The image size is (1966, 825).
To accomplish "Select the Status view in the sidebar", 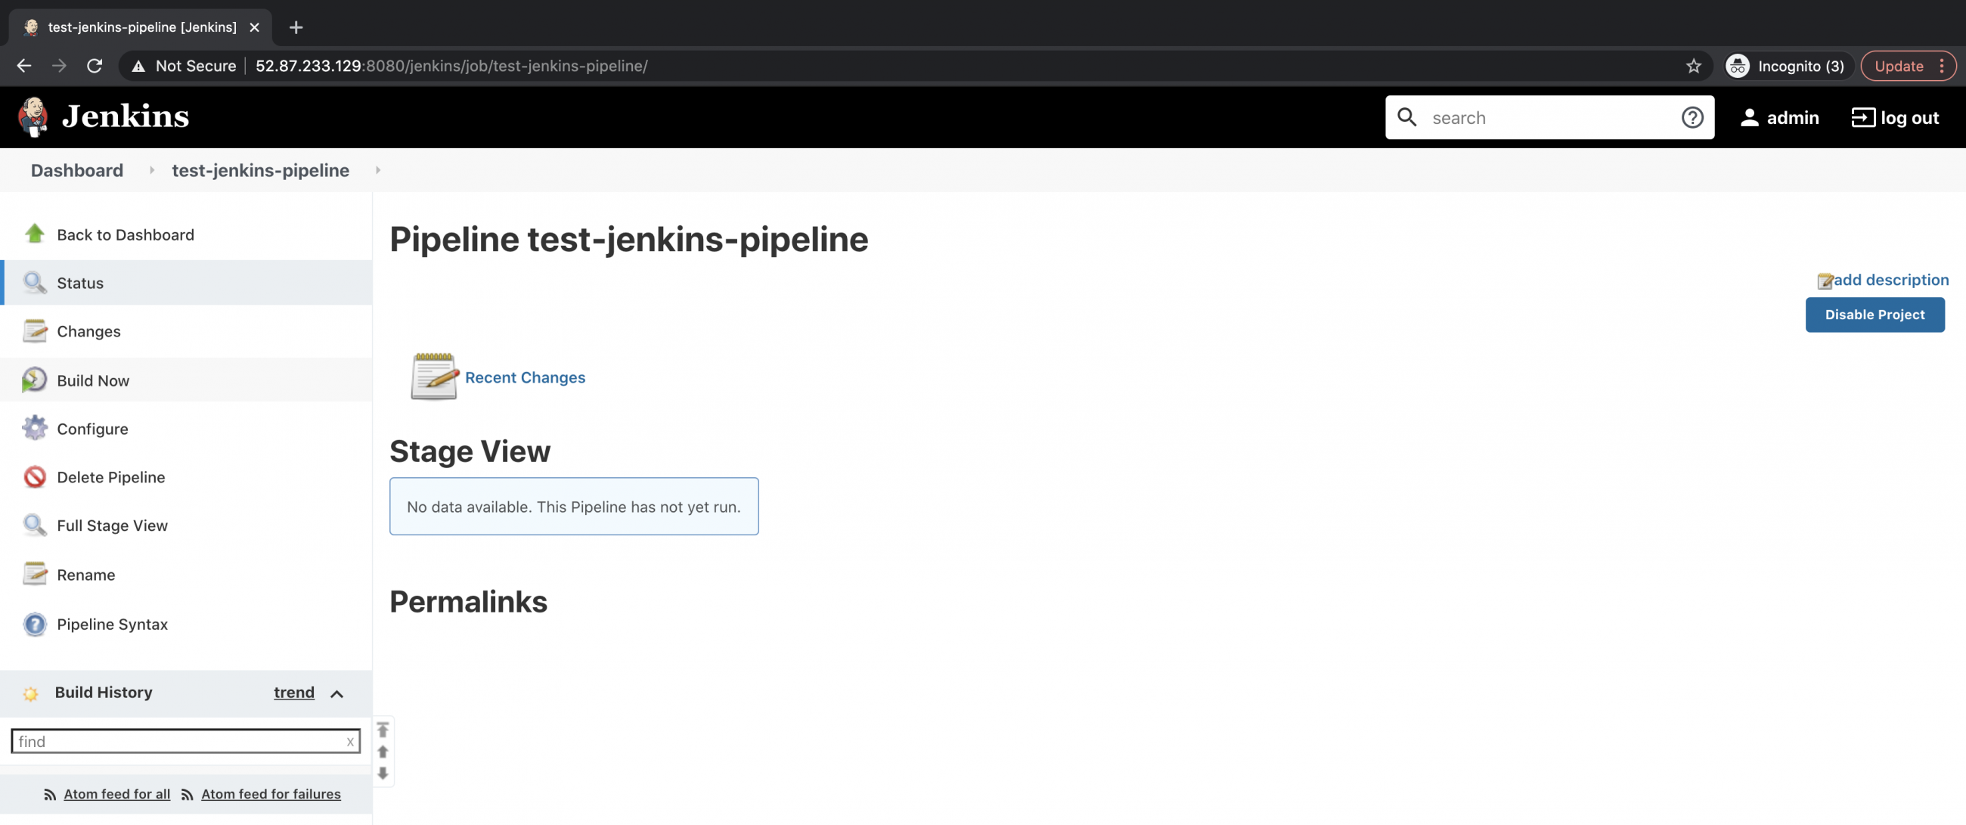I will pyautogui.click(x=34, y=282).
